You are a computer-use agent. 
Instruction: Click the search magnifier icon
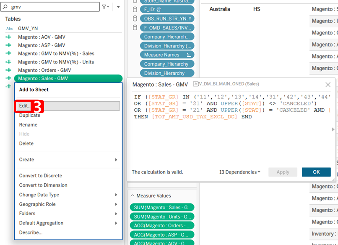point(5,7)
